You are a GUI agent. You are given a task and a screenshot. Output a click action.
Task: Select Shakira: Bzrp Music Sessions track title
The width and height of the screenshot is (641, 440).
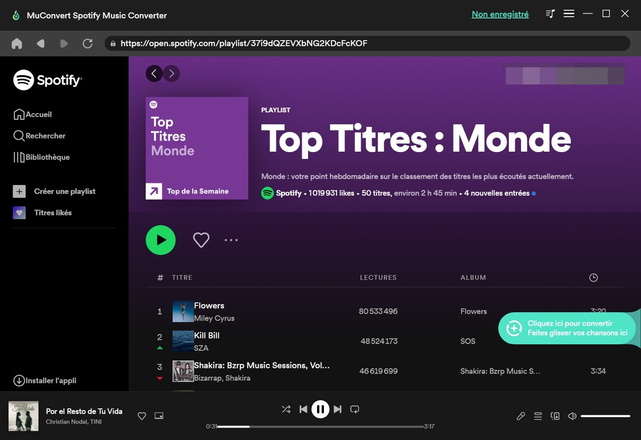pyautogui.click(x=262, y=366)
